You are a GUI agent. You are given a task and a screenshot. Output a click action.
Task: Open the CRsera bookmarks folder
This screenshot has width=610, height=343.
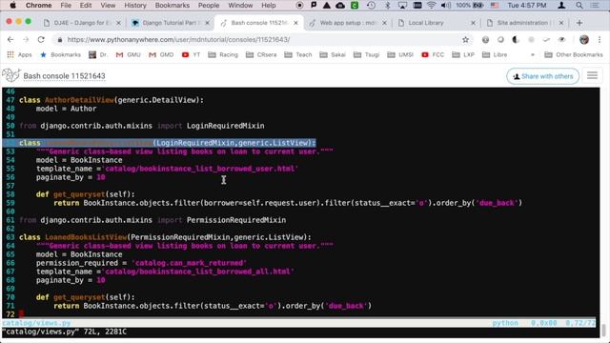pos(261,55)
